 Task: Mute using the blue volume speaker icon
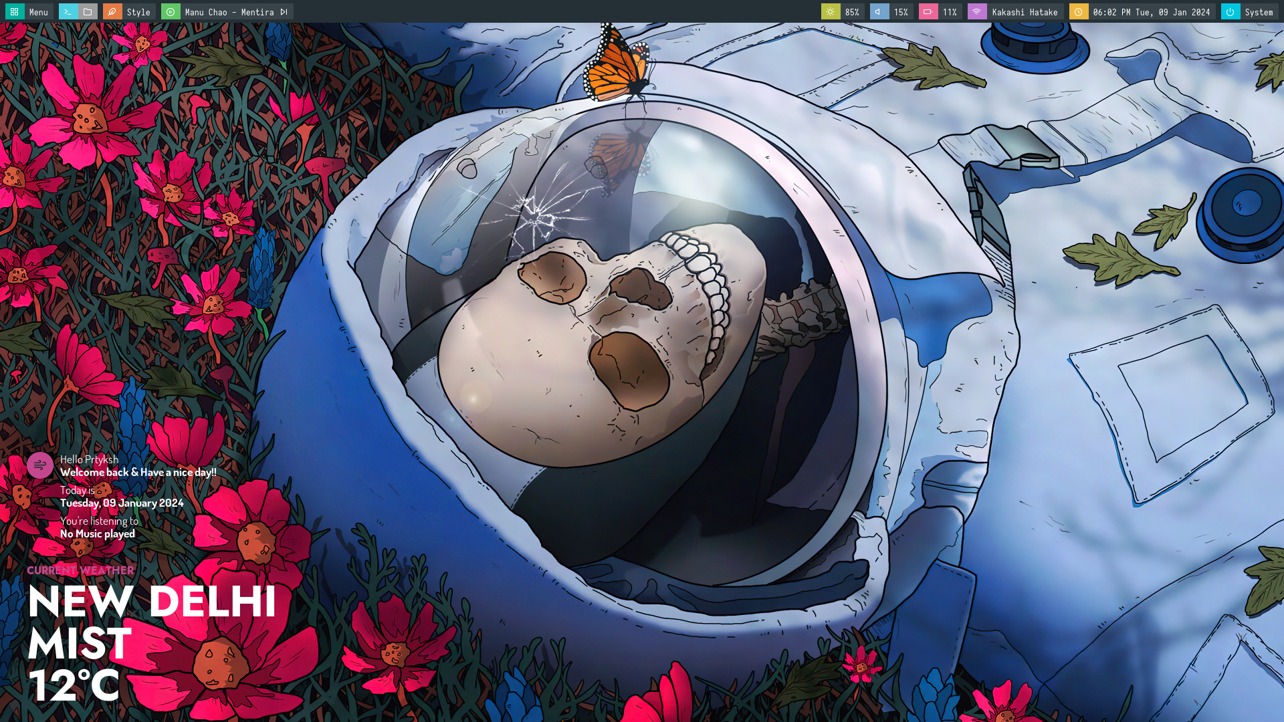point(879,12)
